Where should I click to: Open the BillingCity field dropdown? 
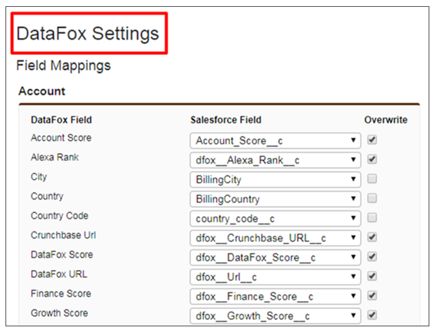pyautogui.click(x=275, y=180)
